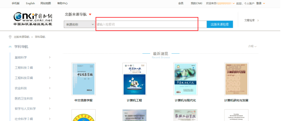Expand 介绍 section
This screenshot has width=285, height=121.
pos(252,46)
